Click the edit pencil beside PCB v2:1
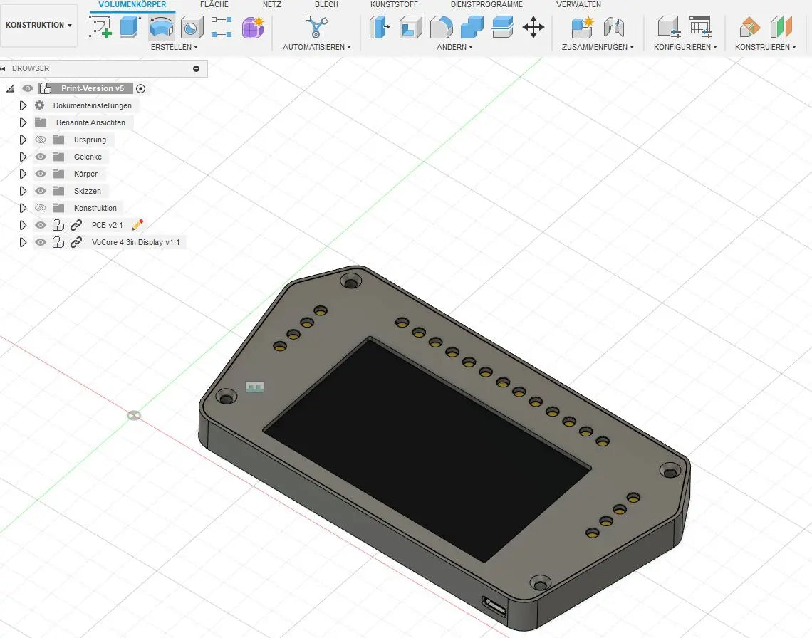 coord(137,224)
